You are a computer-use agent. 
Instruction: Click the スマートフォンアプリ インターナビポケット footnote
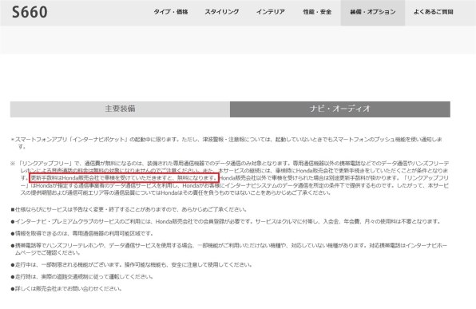[x=227, y=143]
